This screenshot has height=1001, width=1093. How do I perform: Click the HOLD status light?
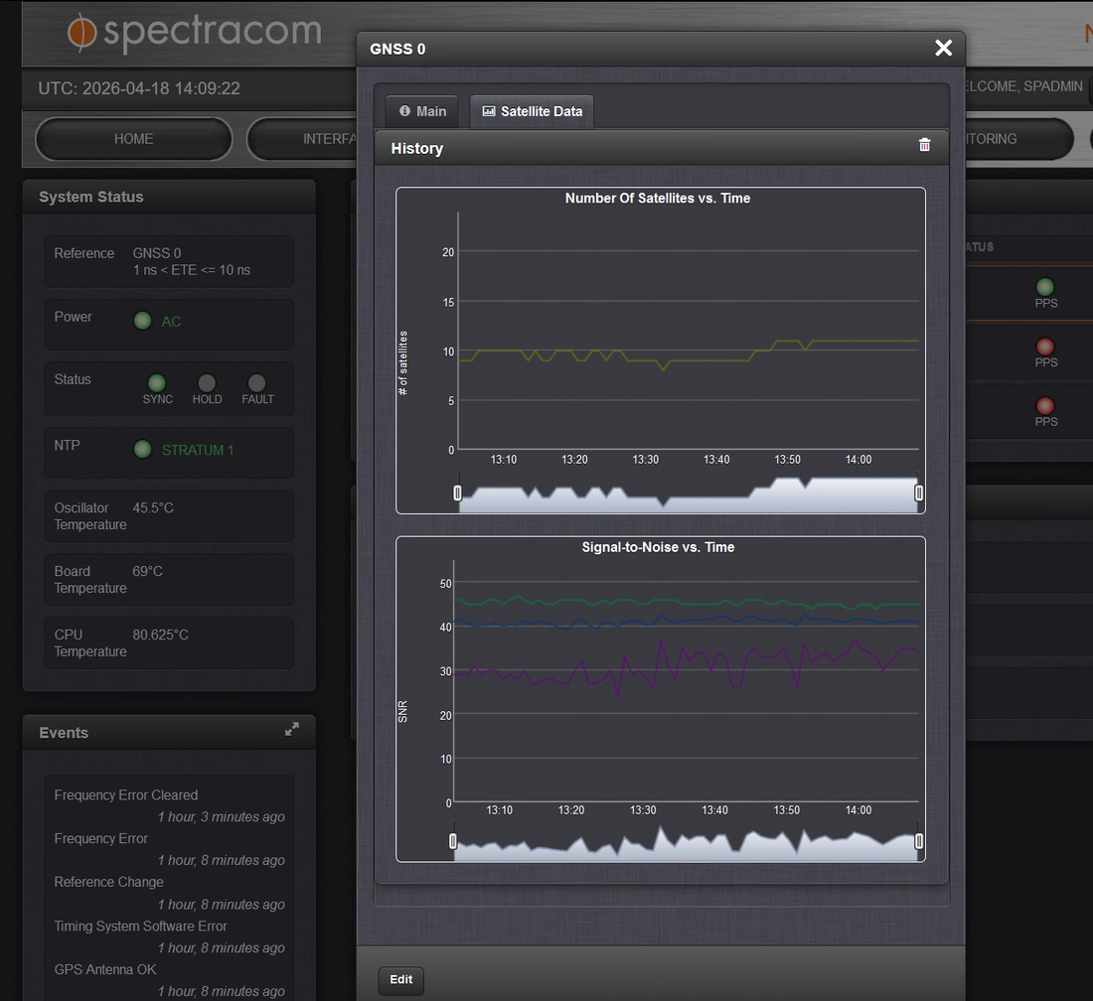pyautogui.click(x=207, y=383)
